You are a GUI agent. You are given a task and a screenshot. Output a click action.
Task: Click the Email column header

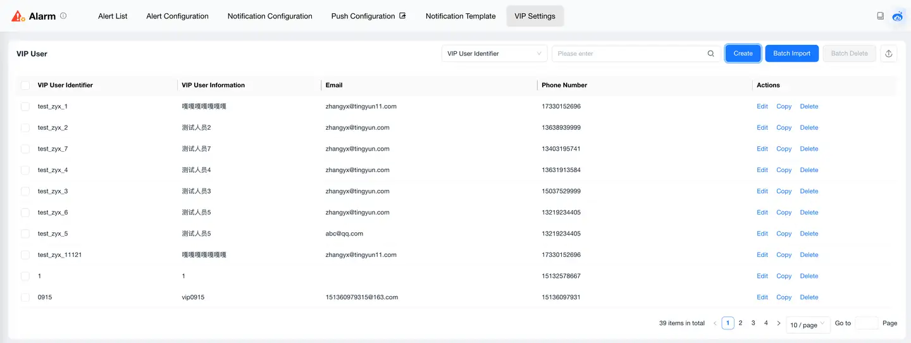click(x=334, y=85)
